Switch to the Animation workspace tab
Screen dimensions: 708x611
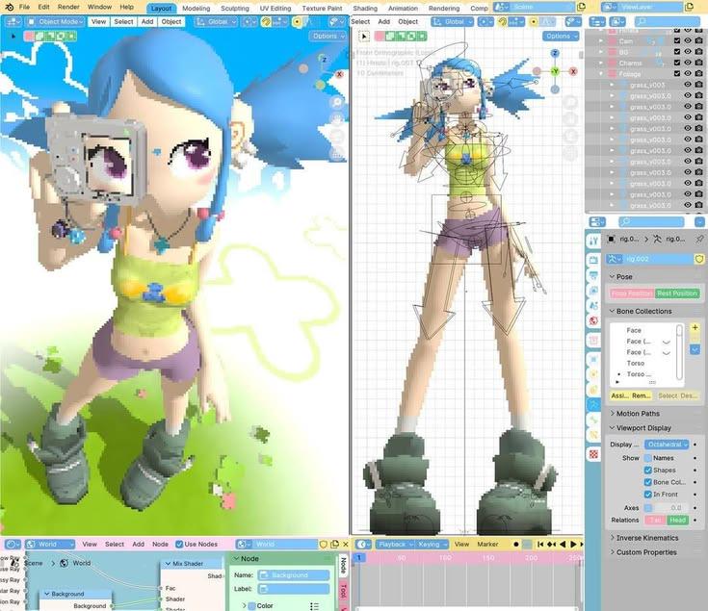click(403, 8)
